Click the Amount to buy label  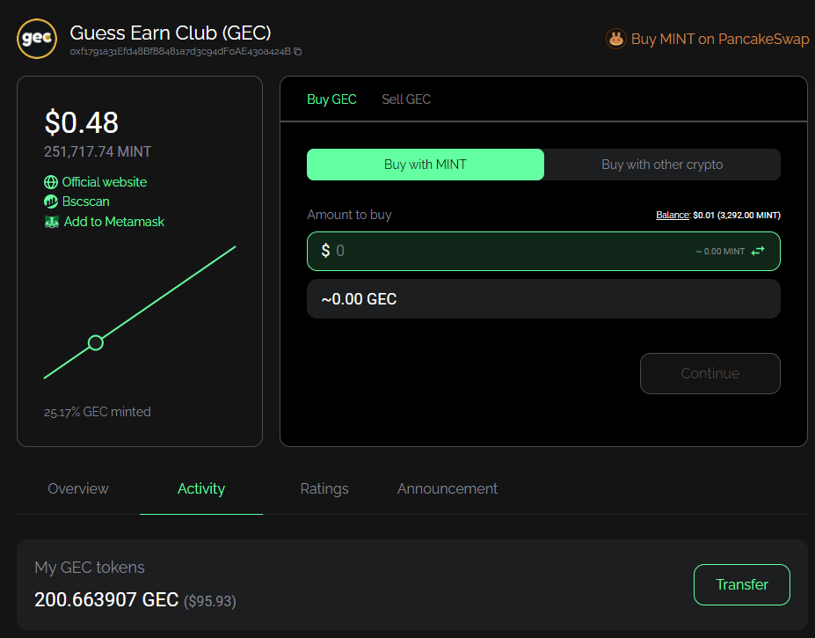pos(349,215)
